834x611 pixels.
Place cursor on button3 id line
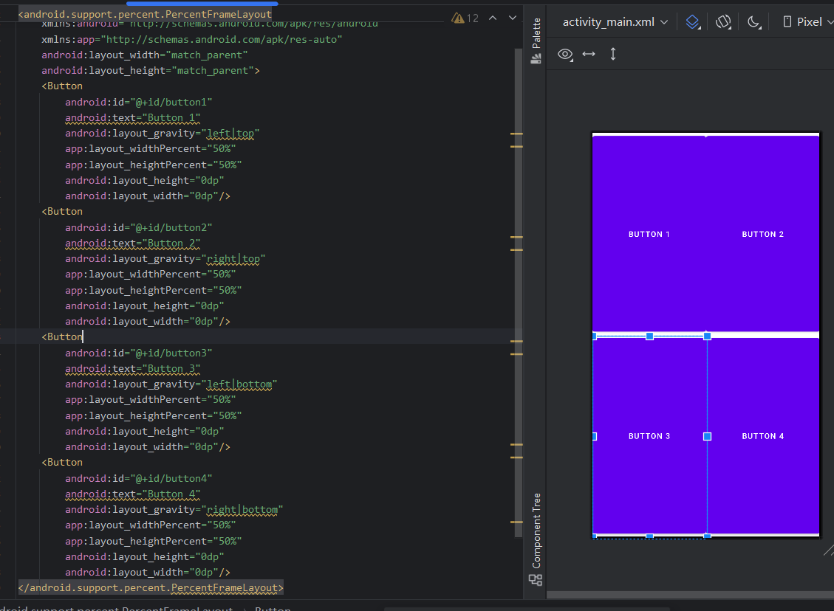click(x=138, y=353)
